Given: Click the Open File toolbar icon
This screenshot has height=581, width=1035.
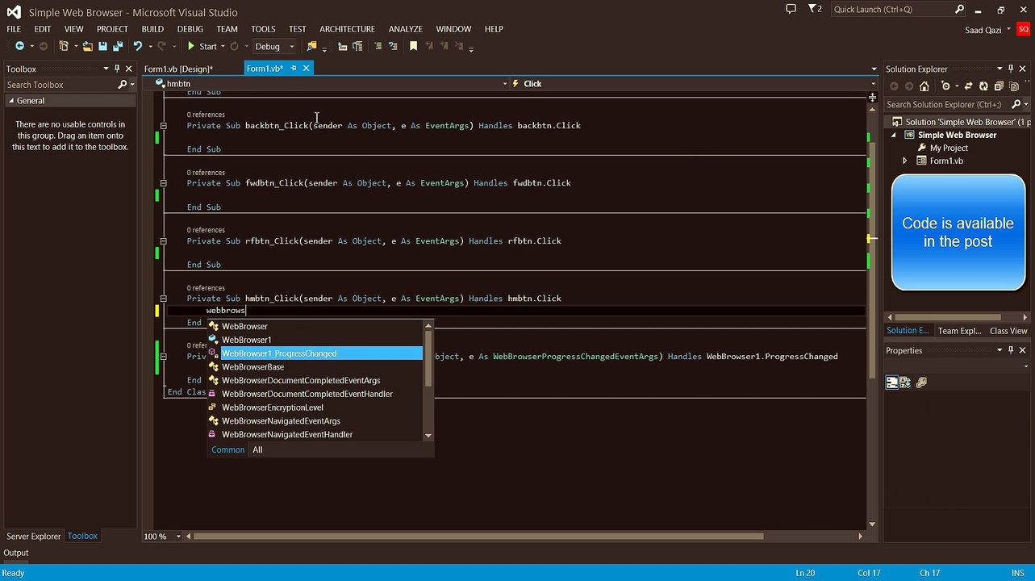Looking at the screenshot, I should tap(87, 47).
